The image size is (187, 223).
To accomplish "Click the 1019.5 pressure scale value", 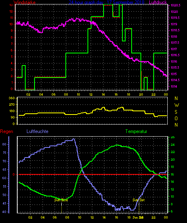I will [x=175, y=18].
